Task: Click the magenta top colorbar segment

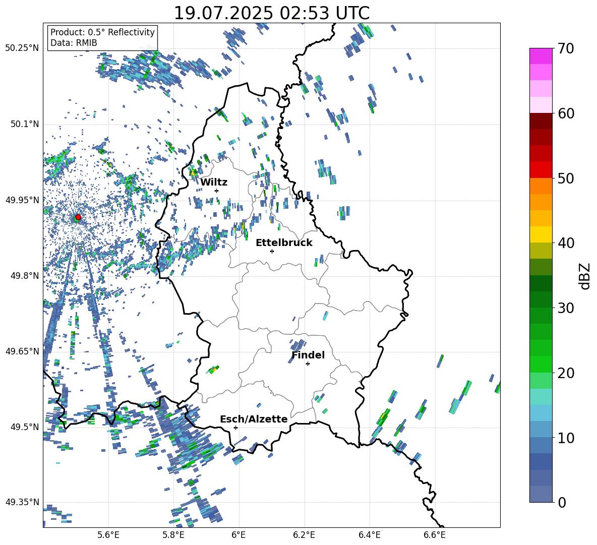Action: [541, 56]
